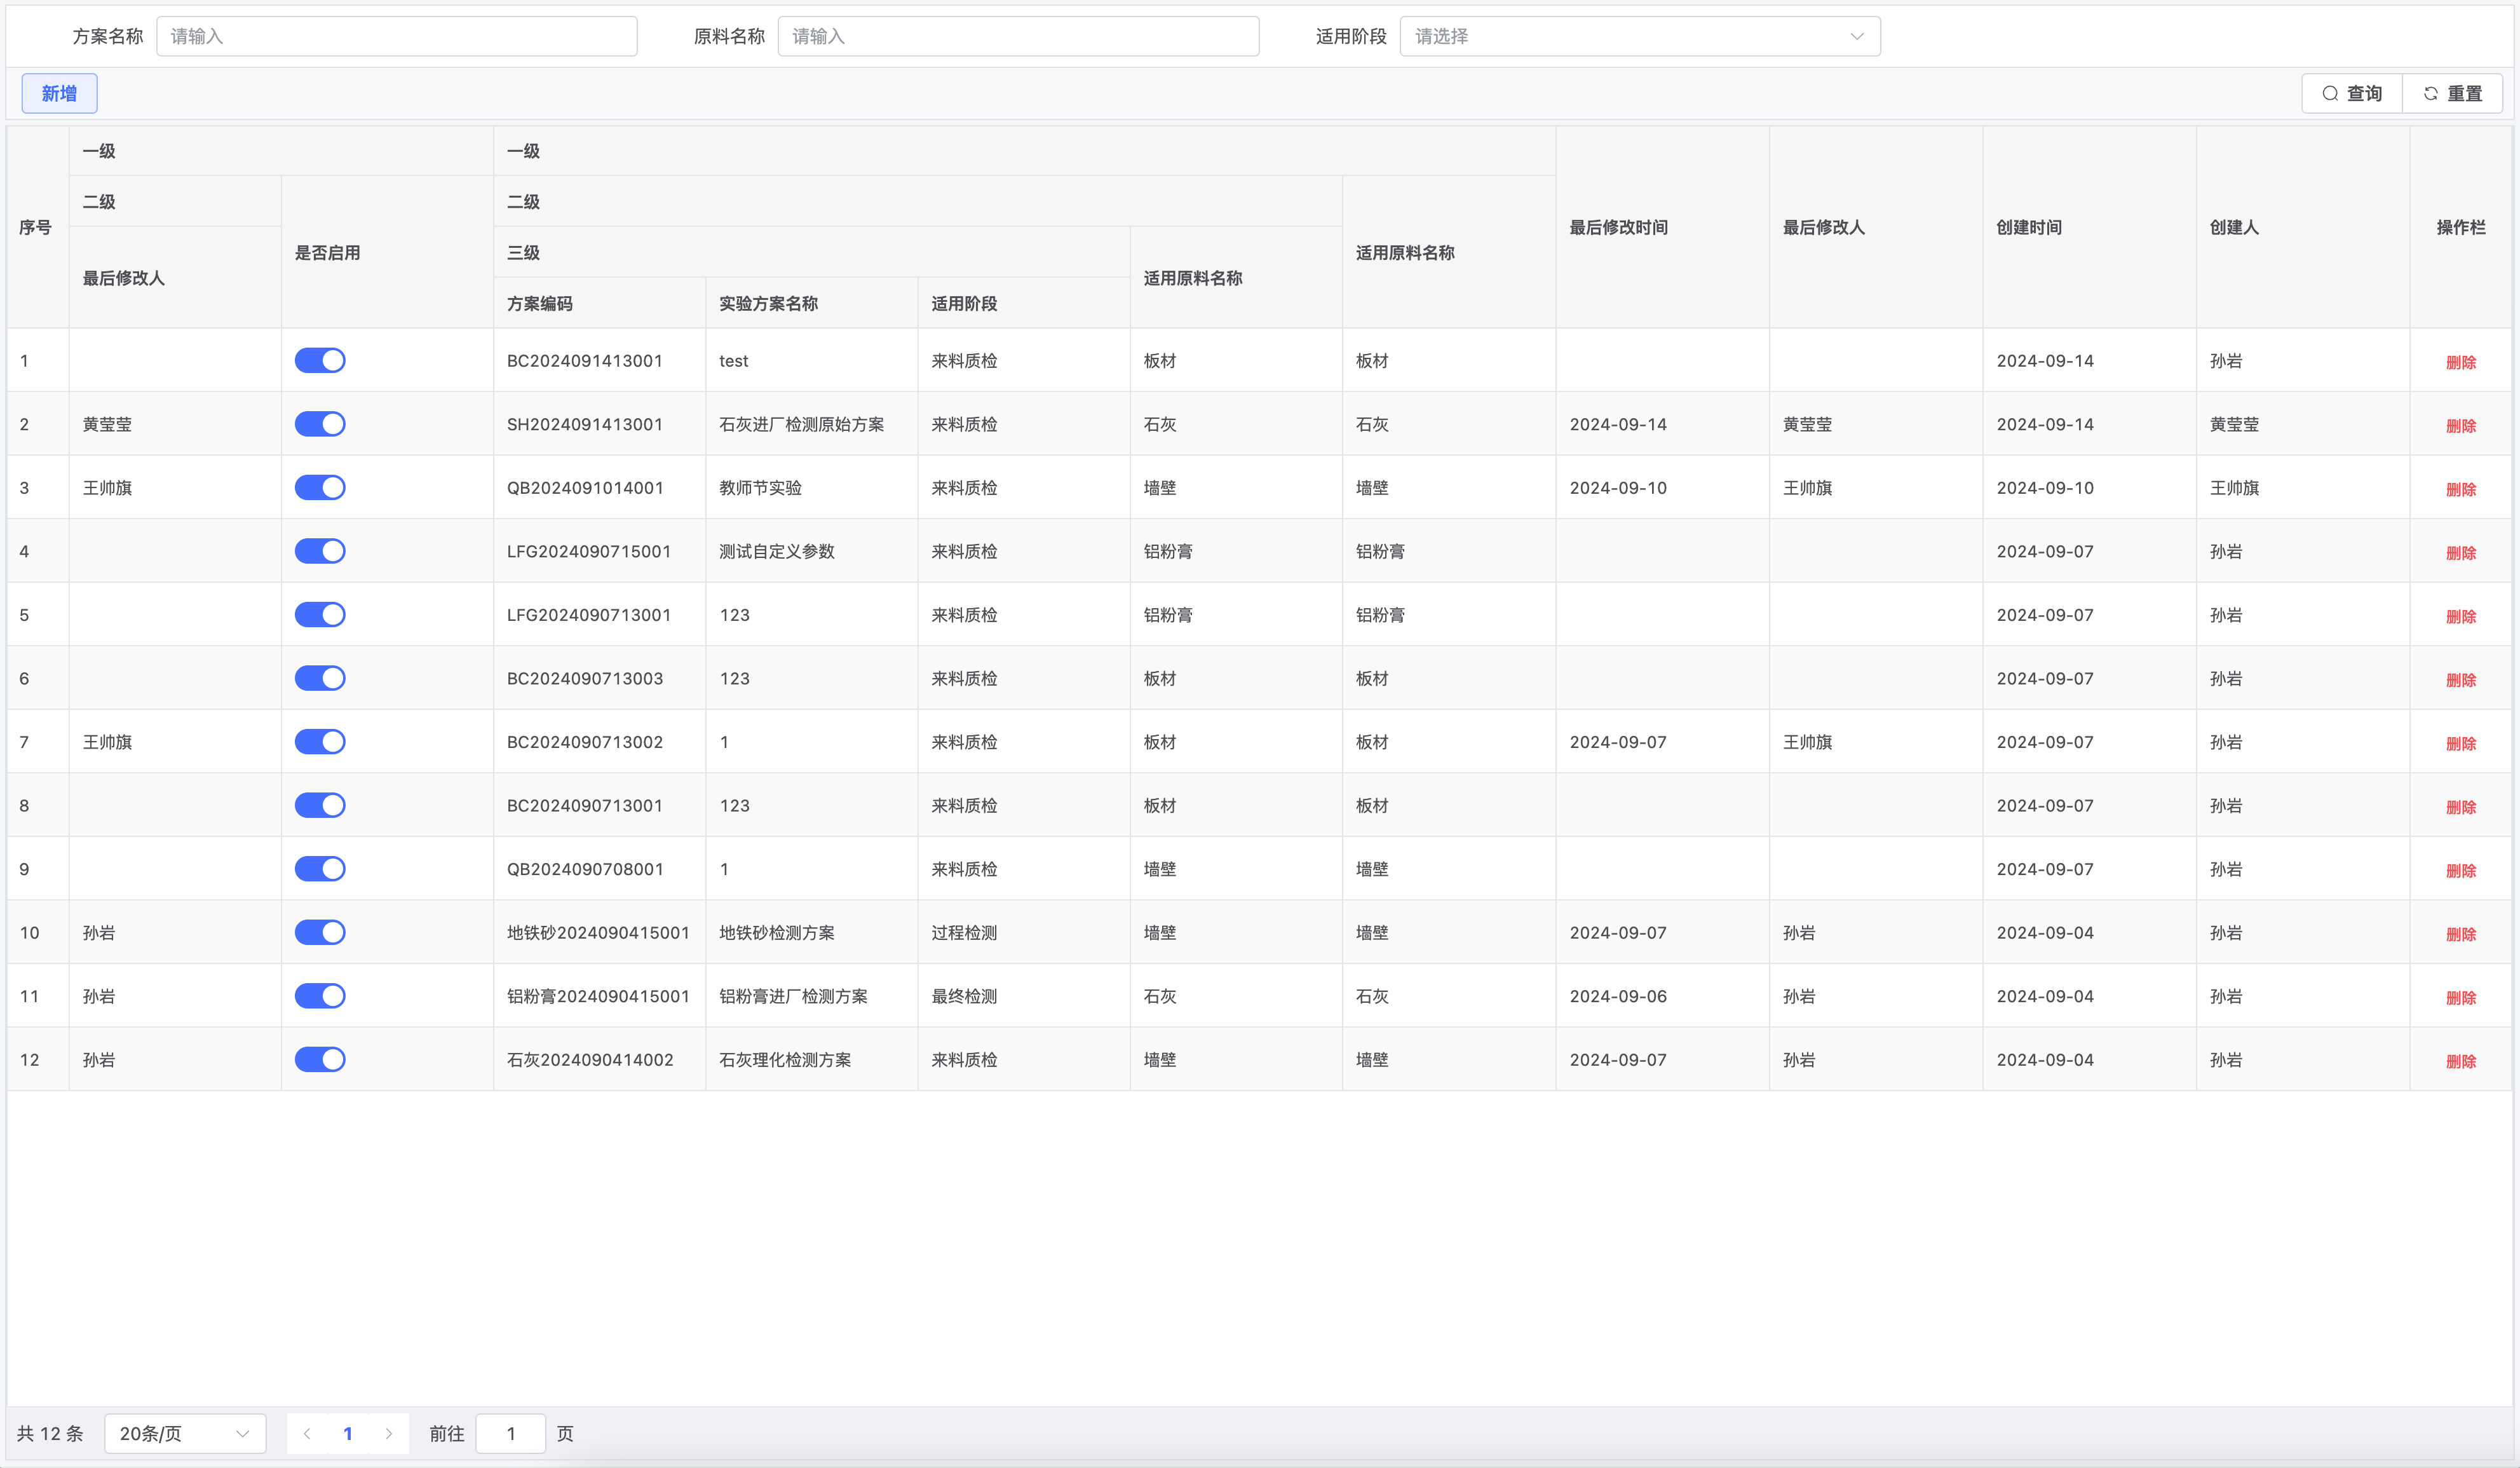This screenshot has width=2520, height=1468.
Task: Toggle 是否启用 switch for QB2024091014001
Action: tap(320, 487)
